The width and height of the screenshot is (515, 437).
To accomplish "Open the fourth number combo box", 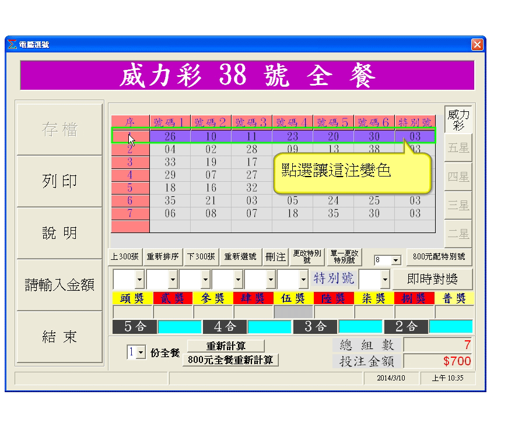I will tap(238, 280).
